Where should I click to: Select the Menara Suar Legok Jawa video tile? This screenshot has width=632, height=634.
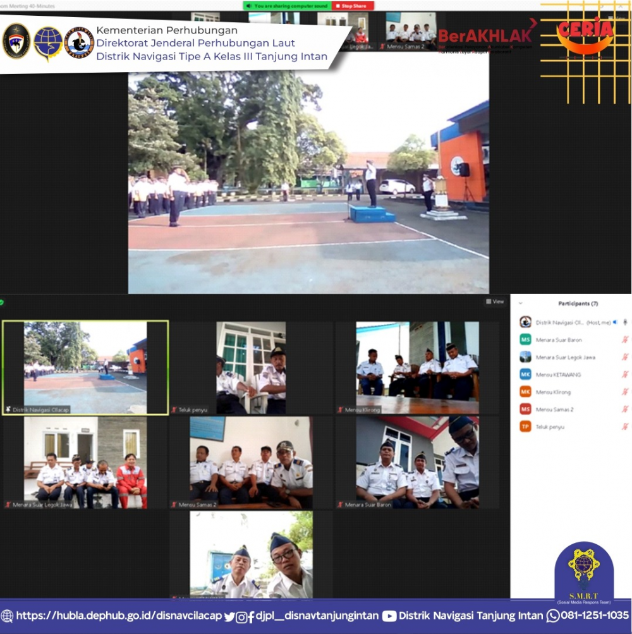point(85,463)
